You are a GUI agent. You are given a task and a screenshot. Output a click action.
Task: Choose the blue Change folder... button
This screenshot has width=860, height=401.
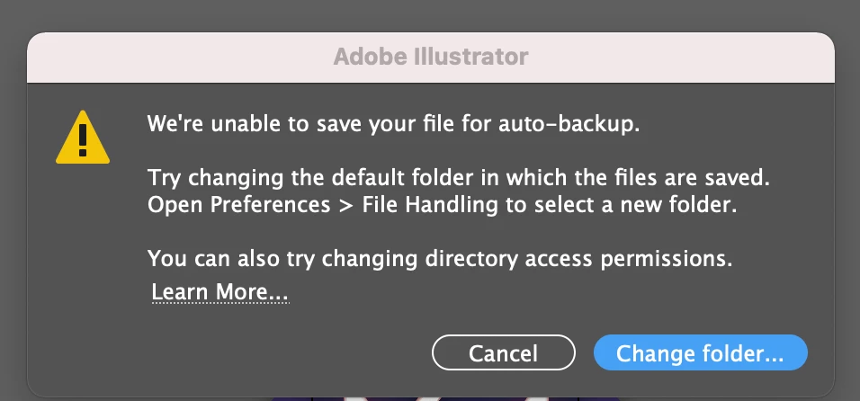point(701,352)
